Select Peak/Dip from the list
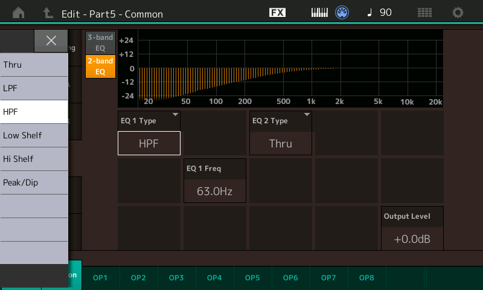 [x=34, y=182]
